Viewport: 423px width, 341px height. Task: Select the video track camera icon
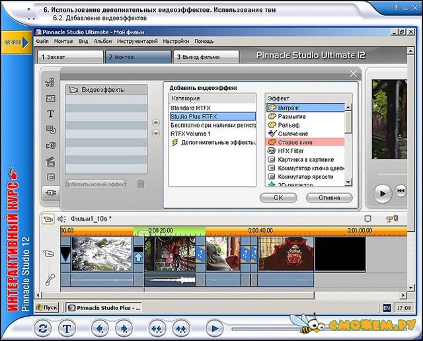tap(48, 254)
